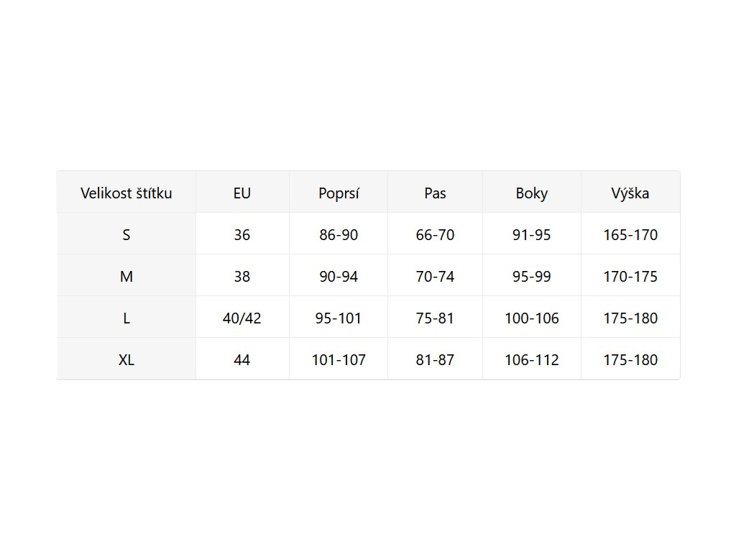736x552 pixels.
Task: Select the 91-95 hips cell
Action: [x=532, y=234]
